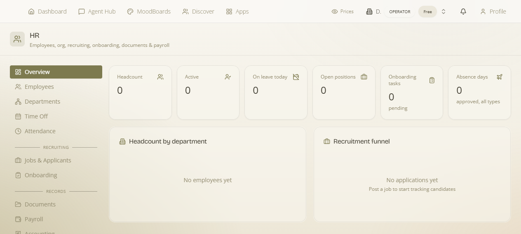
Task: Switch to Discover page
Action: [198, 12]
